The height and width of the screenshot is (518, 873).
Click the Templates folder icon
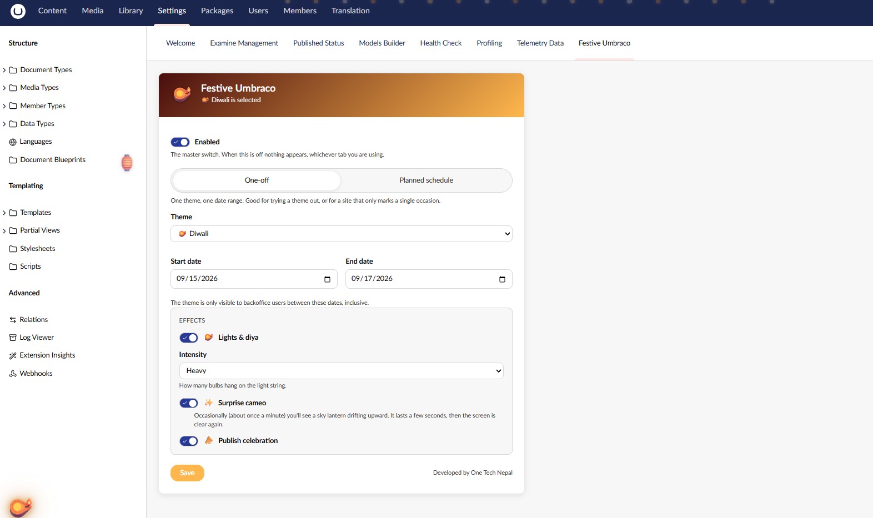pos(13,213)
